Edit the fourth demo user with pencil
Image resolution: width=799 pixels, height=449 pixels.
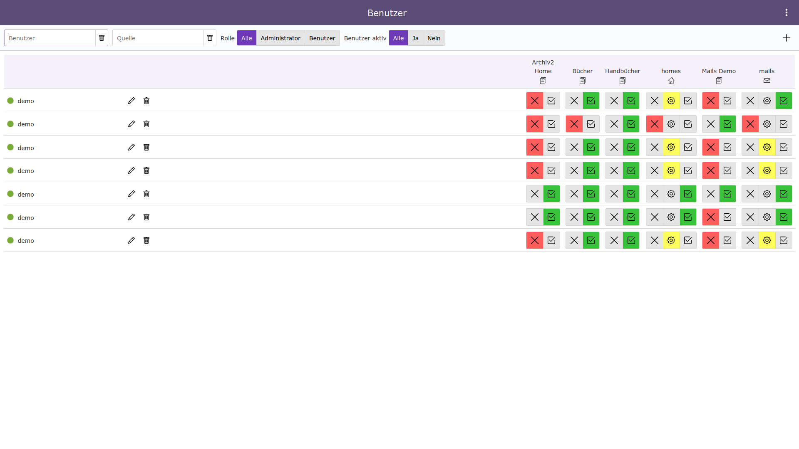coord(132,170)
